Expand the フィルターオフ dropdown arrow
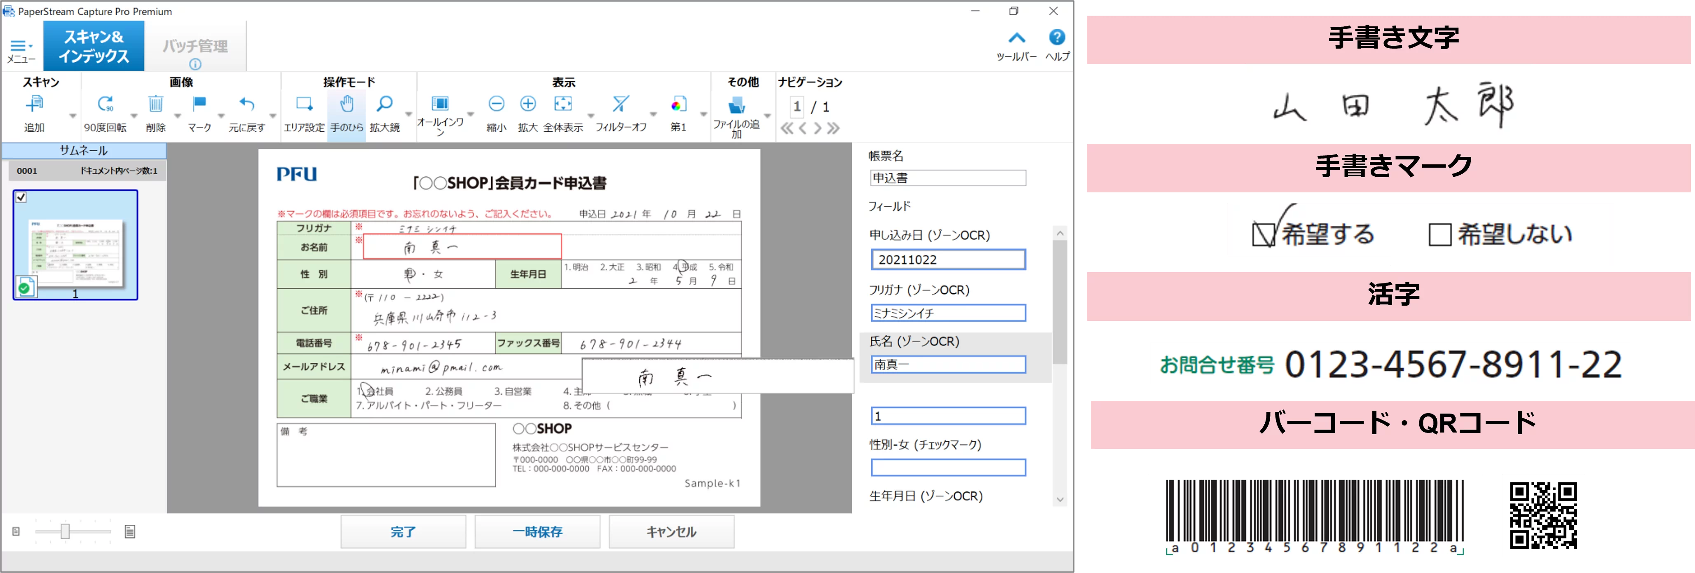 tap(653, 115)
